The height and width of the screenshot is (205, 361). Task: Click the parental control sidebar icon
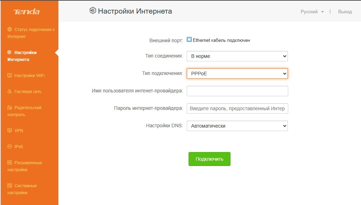click(9, 108)
